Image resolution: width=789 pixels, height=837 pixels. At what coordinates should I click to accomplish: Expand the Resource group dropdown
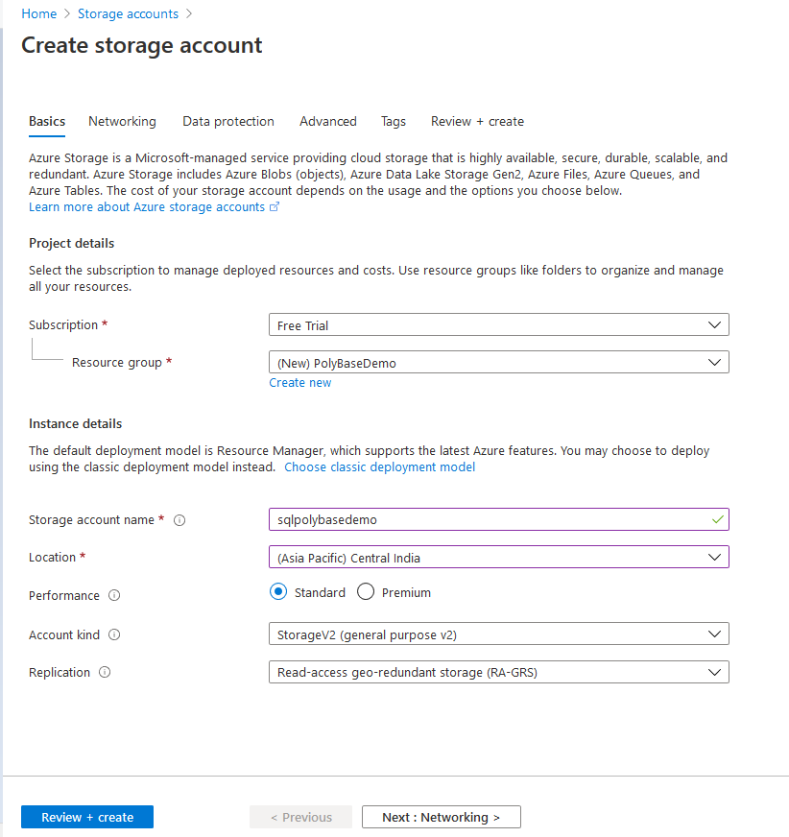point(498,363)
